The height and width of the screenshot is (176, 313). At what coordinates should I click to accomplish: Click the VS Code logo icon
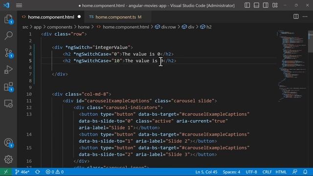[x=6, y=5]
